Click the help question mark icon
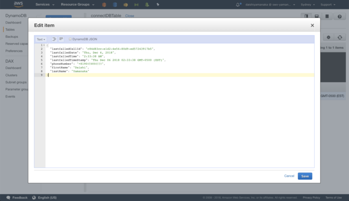The image size is (349, 201). (x=339, y=17)
